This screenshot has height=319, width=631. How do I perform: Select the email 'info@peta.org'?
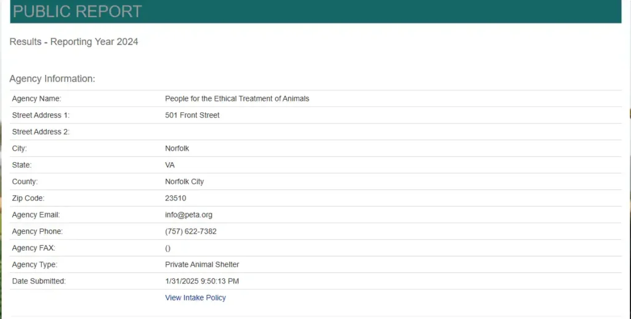point(189,215)
